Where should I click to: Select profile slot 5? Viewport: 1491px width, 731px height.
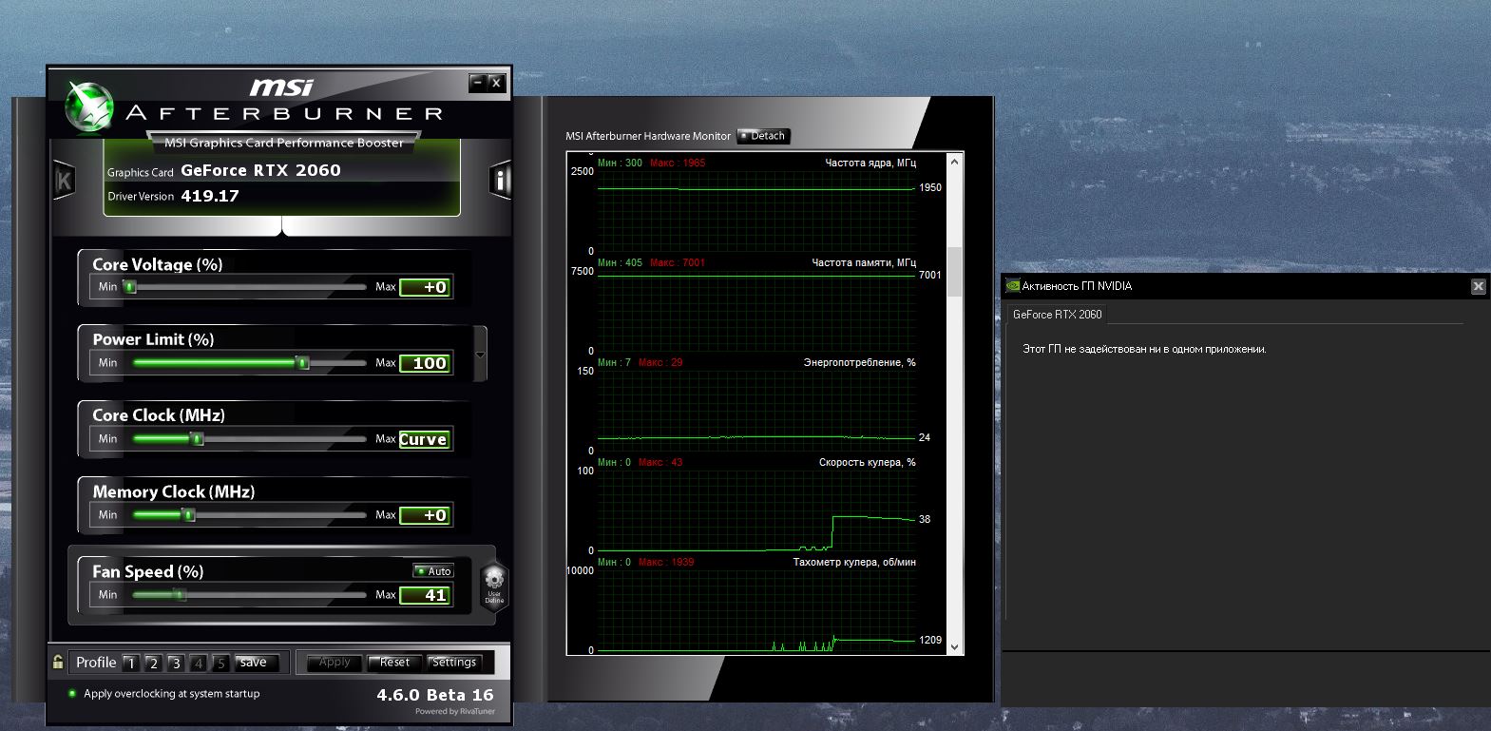(220, 663)
